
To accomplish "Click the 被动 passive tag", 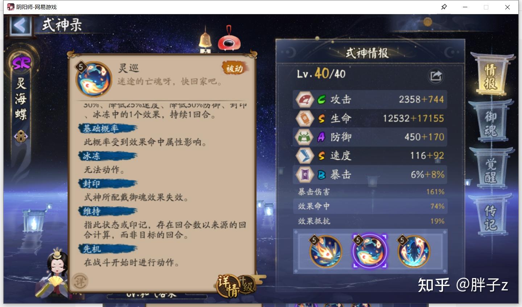I will 235,68.
